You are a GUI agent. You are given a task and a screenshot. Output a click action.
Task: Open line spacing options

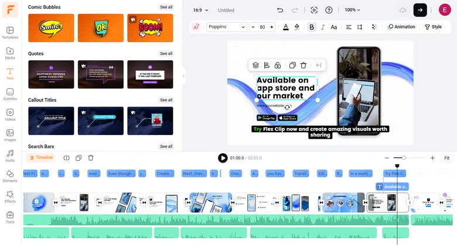360,27
